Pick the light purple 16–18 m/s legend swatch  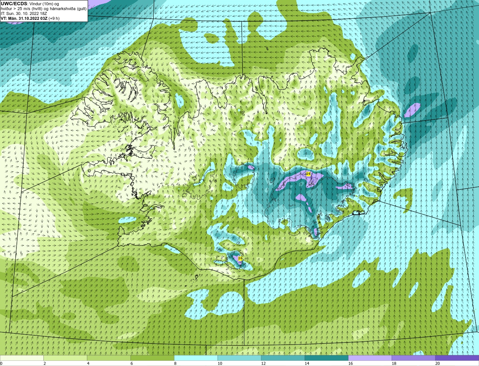(370, 358)
